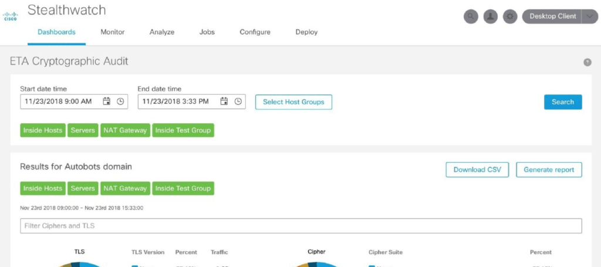Click the ETA Cryptographic Audit heading
The image size is (601, 267).
(x=69, y=61)
